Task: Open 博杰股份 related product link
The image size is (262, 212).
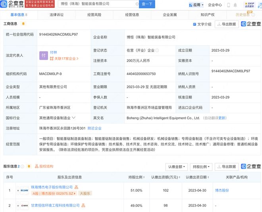Action: pyautogui.click(x=222, y=190)
